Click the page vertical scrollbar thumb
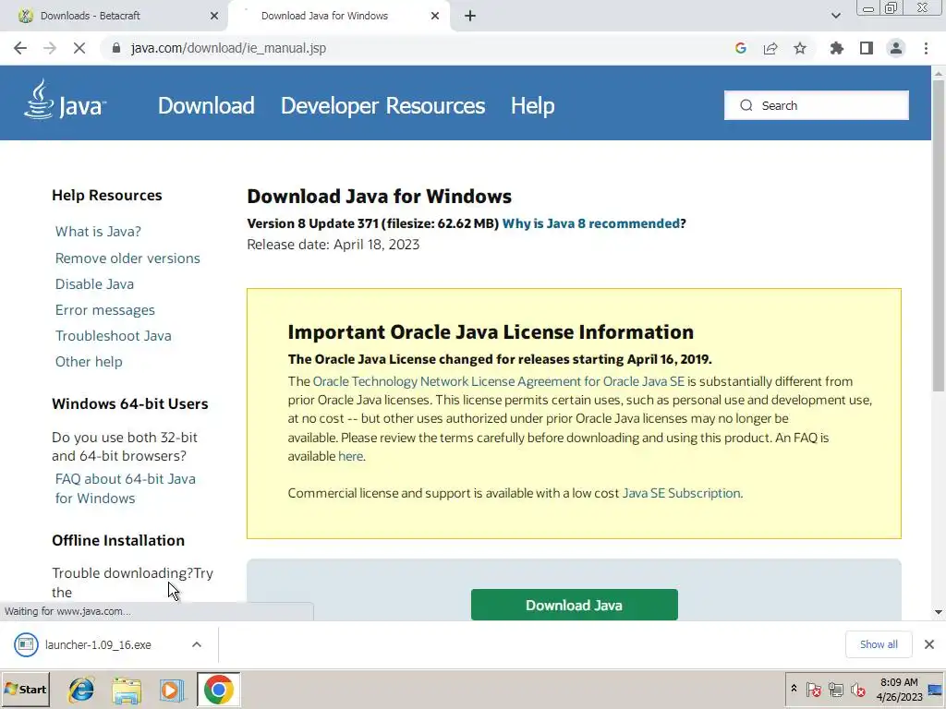This screenshot has width=946, height=709. tap(939, 235)
